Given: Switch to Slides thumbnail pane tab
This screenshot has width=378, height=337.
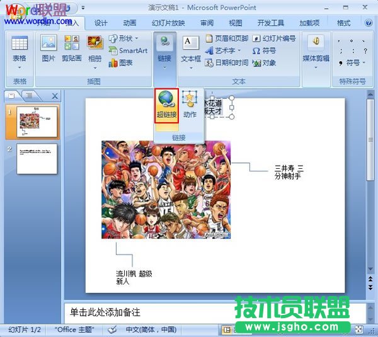Looking at the screenshot, I should (11, 96).
